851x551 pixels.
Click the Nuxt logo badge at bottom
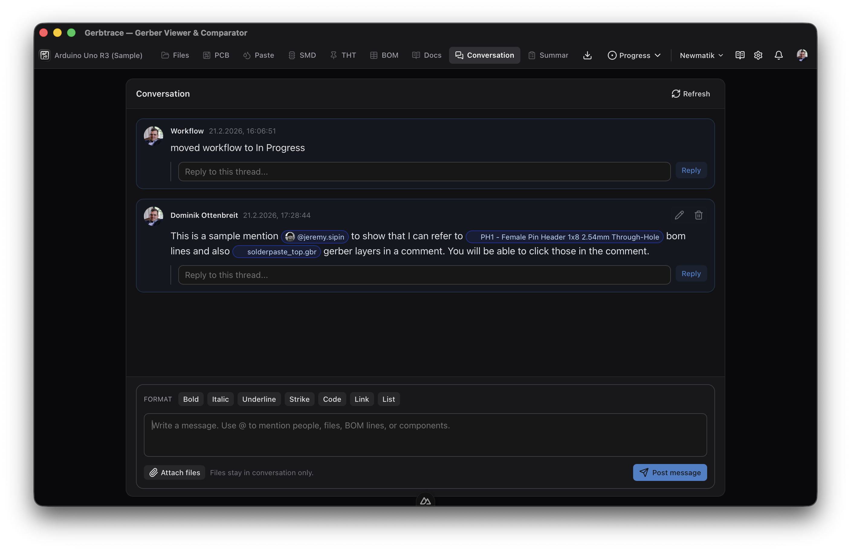[425, 501]
